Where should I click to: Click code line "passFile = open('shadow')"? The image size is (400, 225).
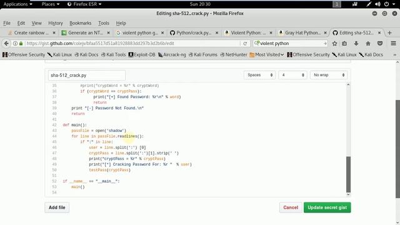tap(99, 131)
